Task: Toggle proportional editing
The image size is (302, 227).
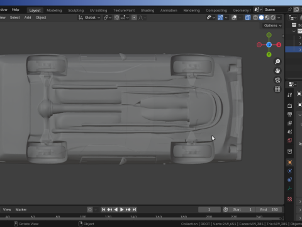Action: click(134, 18)
